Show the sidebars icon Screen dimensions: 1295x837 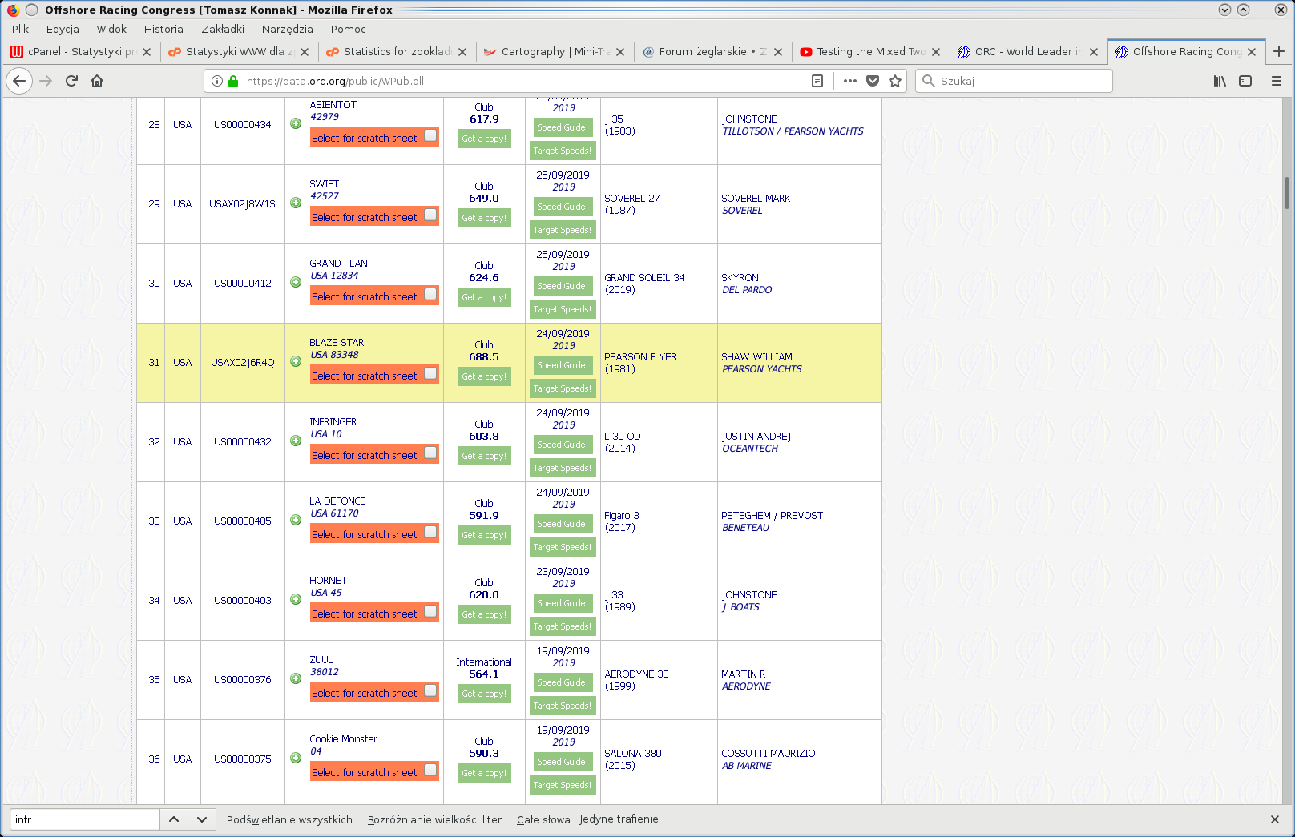[1245, 81]
